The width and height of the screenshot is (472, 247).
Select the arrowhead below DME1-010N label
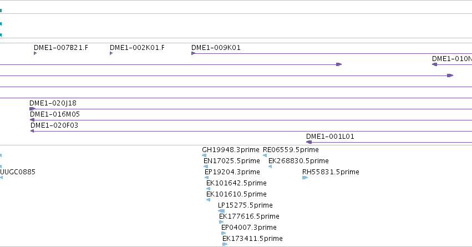(x=434, y=64)
